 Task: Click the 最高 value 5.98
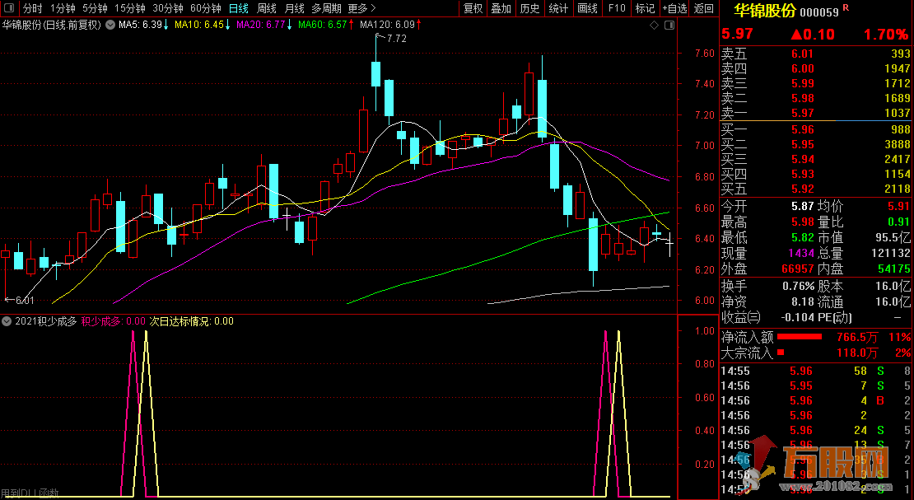tap(802, 222)
